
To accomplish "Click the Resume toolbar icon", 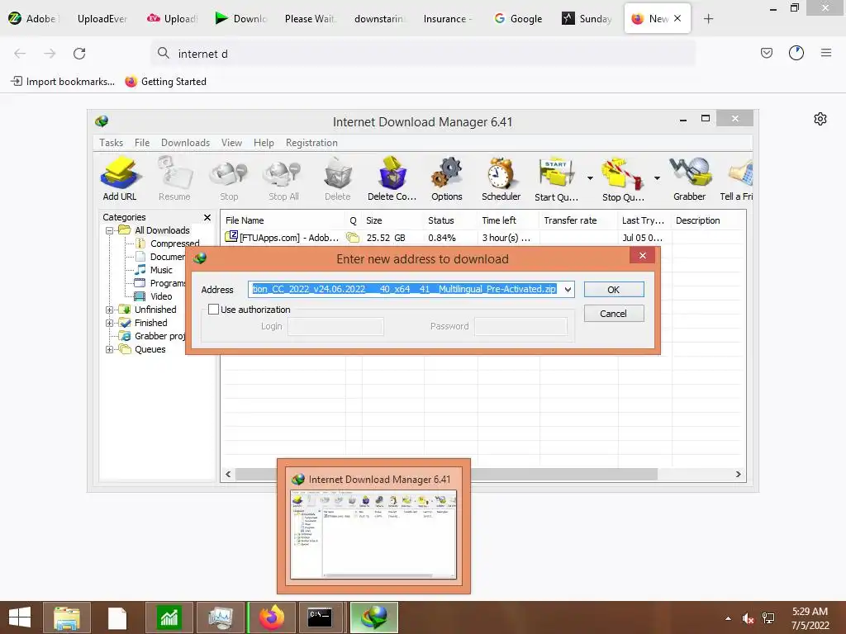I will [x=174, y=179].
